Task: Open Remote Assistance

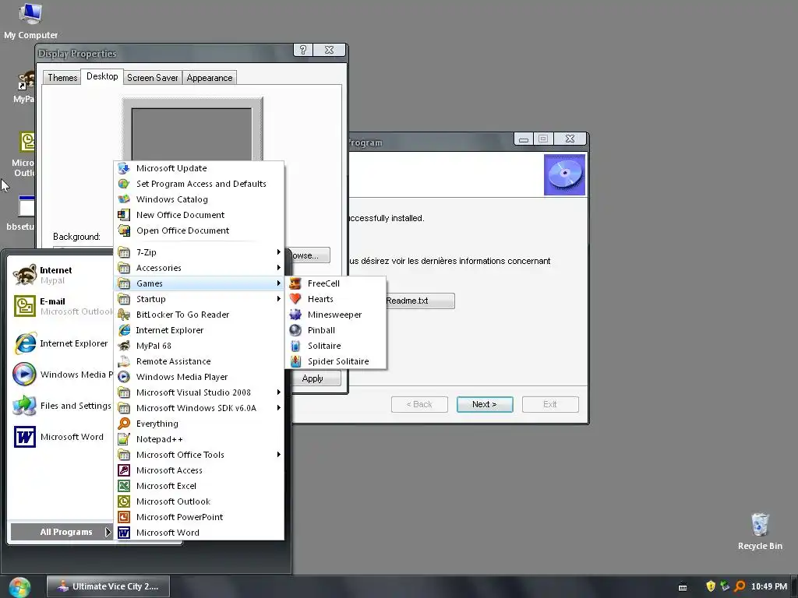Action: coord(199,361)
